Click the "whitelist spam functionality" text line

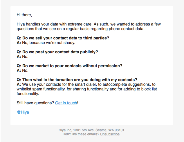tap(42, 89)
